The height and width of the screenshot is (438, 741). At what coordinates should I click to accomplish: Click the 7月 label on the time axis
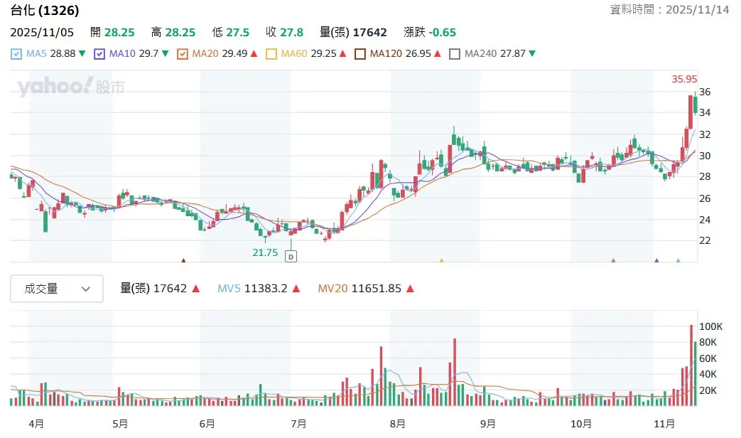(298, 424)
